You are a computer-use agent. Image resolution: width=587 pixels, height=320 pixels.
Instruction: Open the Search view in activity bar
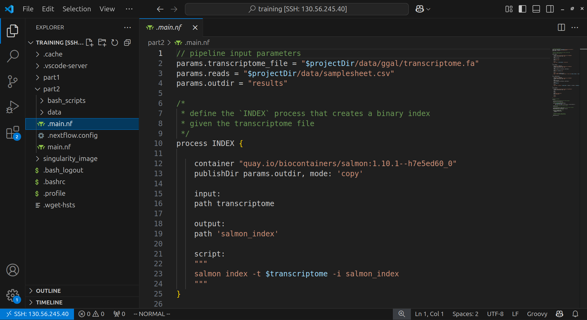(13, 56)
